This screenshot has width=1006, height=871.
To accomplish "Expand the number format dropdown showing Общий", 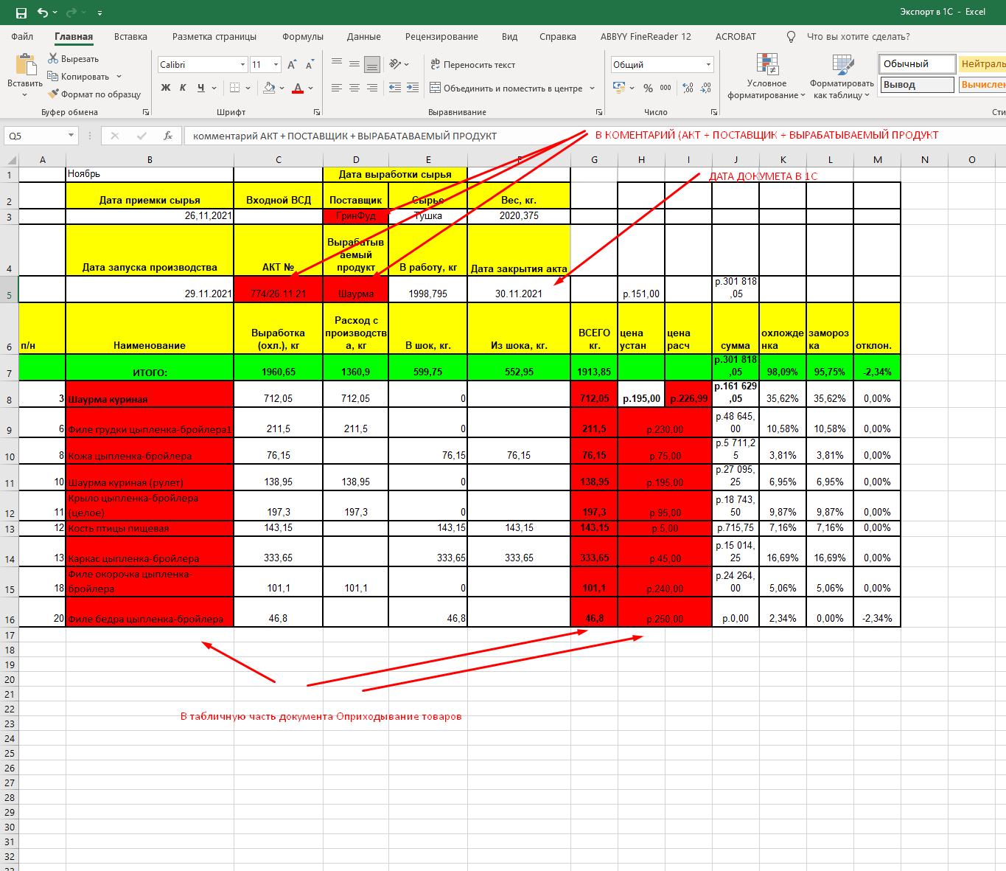I will (x=708, y=65).
